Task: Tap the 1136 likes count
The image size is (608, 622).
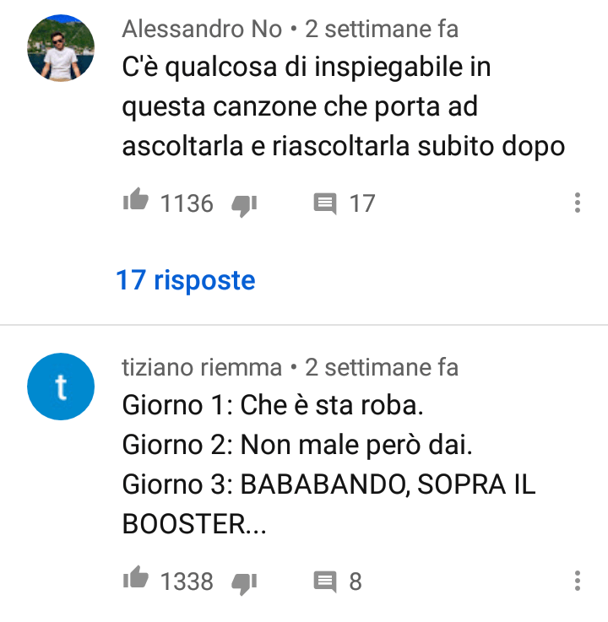Action: pos(187,203)
